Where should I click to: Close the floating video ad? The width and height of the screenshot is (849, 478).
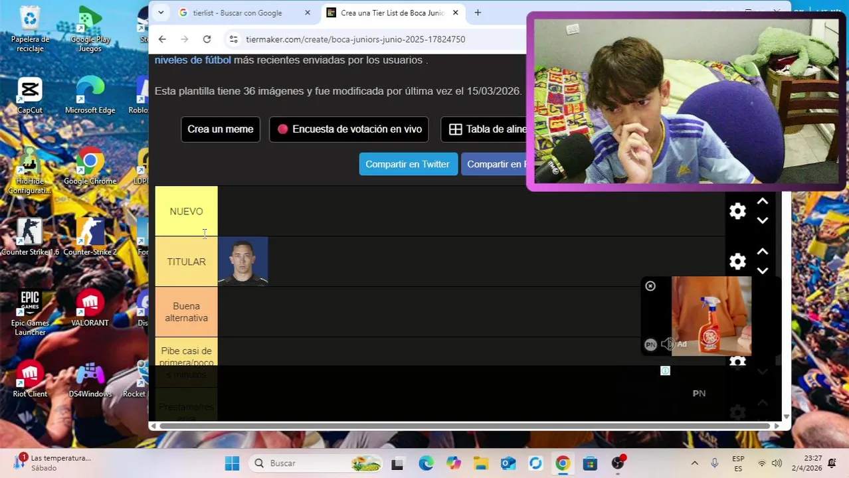click(x=650, y=286)
